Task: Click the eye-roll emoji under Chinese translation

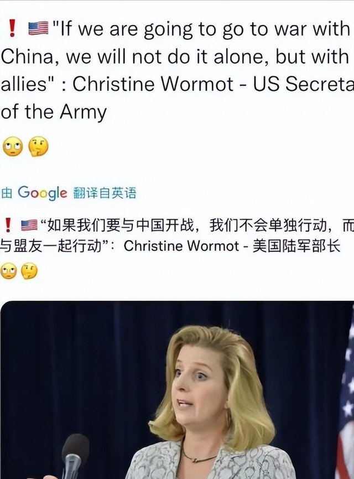Action: click(8, 271)
